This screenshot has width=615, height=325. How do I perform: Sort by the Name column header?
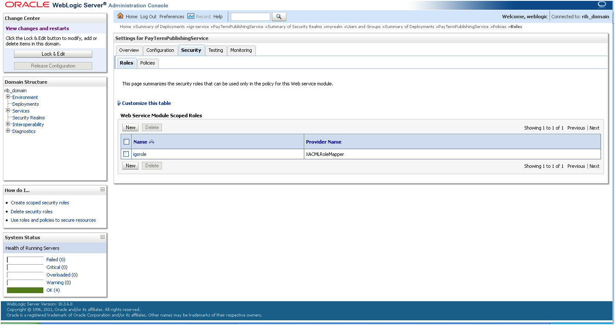pos(140,142)
